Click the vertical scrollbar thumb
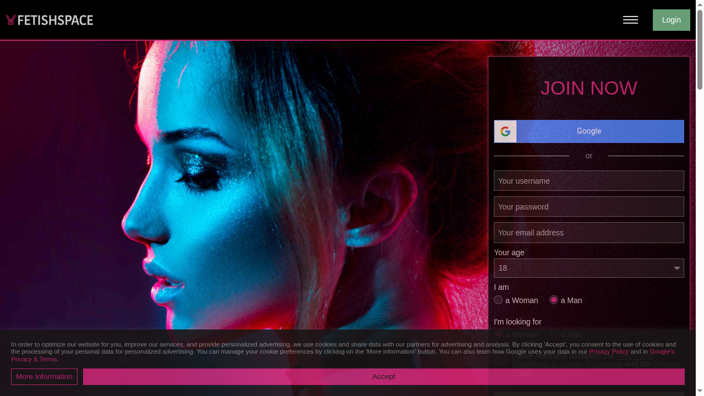This screenshot has width=704, height=396. pyautogui.click(x=700, y=50)
